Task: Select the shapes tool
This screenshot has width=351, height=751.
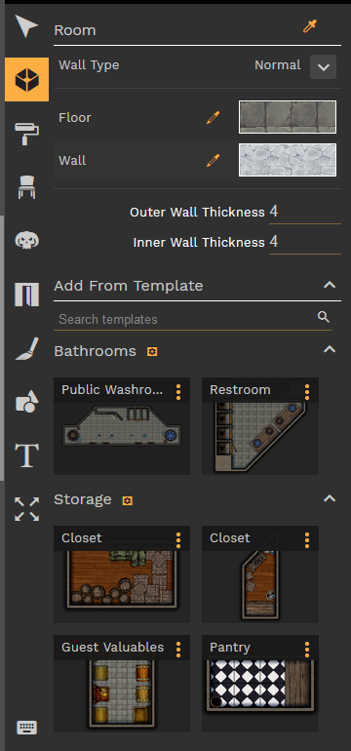Action: coord(27,402)
